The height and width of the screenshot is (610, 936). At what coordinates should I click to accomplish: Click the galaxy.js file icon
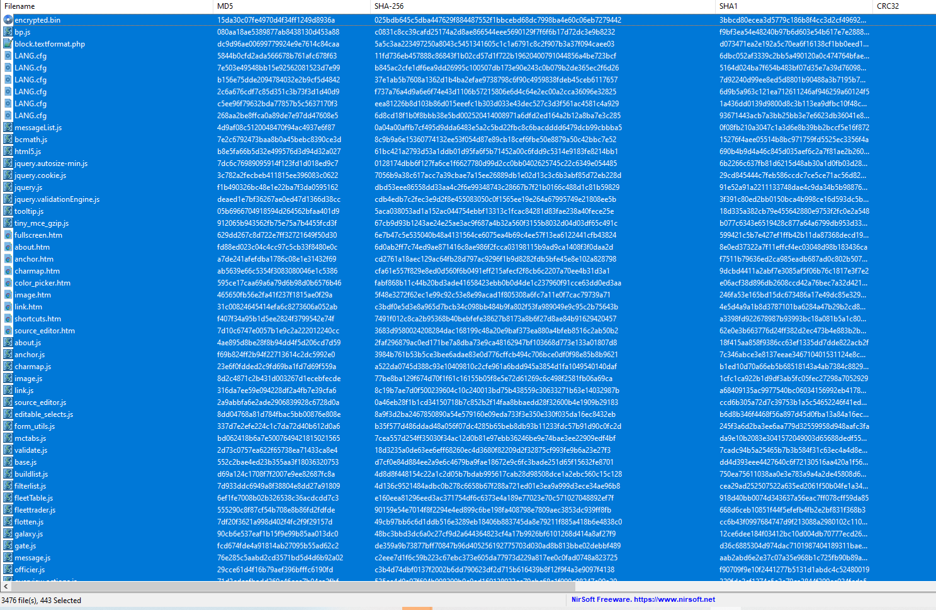8,534
